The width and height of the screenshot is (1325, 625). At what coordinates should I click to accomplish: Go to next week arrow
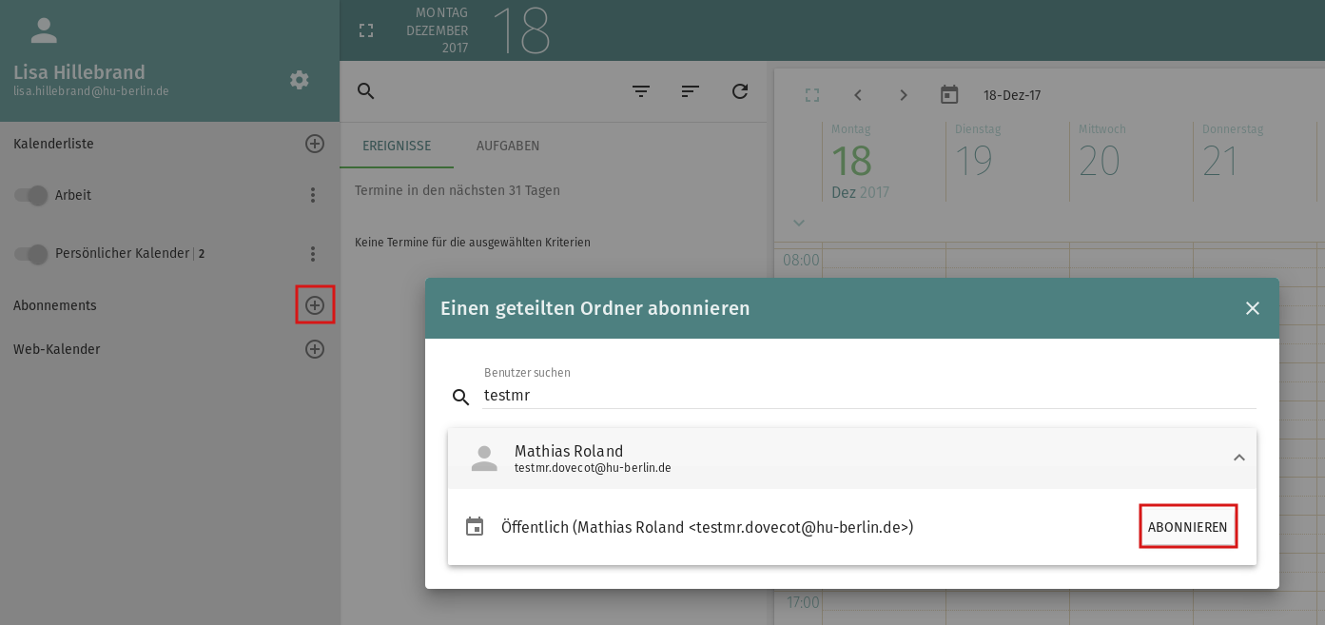[904, 95]
